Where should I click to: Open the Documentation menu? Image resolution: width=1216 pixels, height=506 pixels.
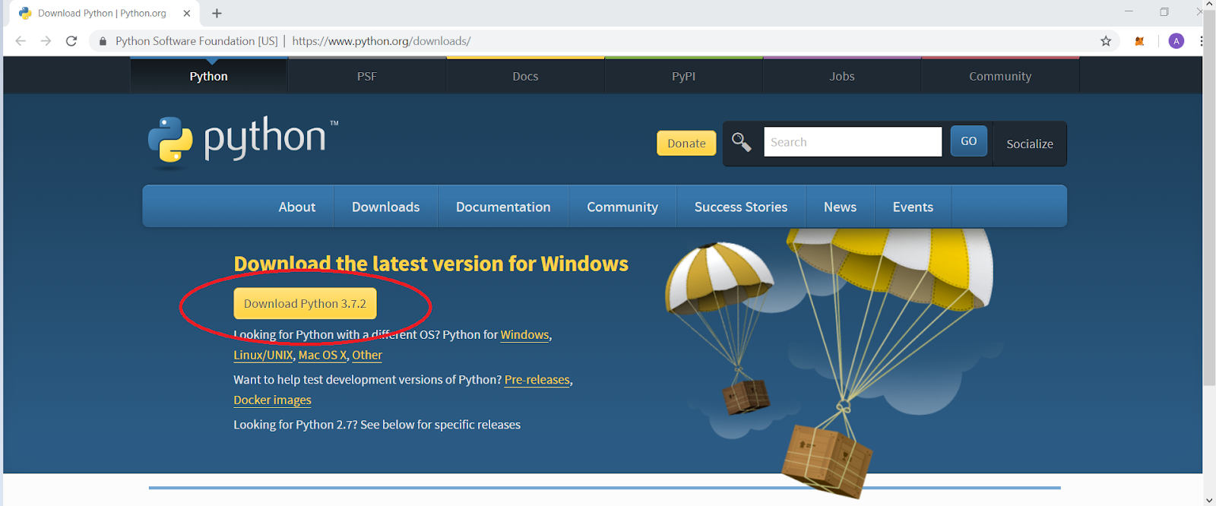point(503,207)
